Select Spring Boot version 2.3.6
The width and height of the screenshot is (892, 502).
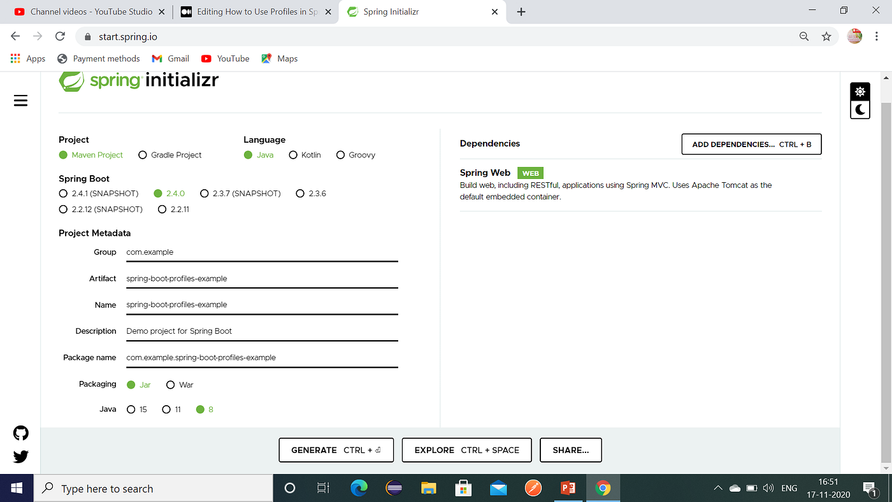[299, 193]
